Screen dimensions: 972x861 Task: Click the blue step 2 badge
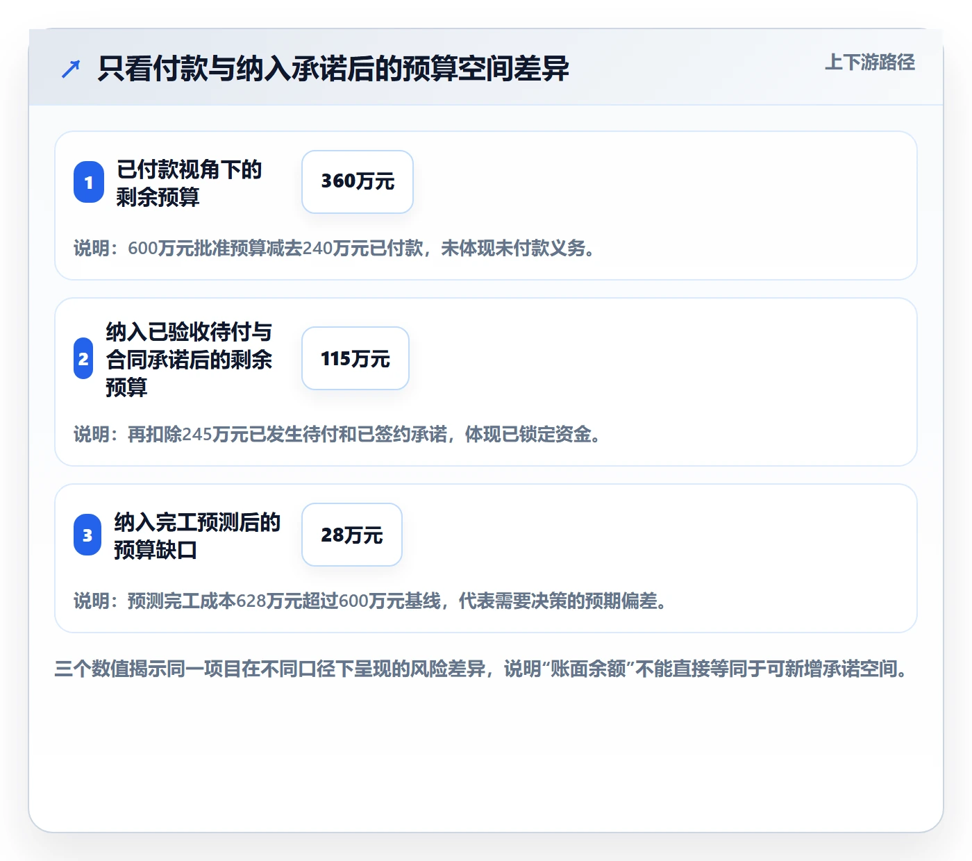83,358
